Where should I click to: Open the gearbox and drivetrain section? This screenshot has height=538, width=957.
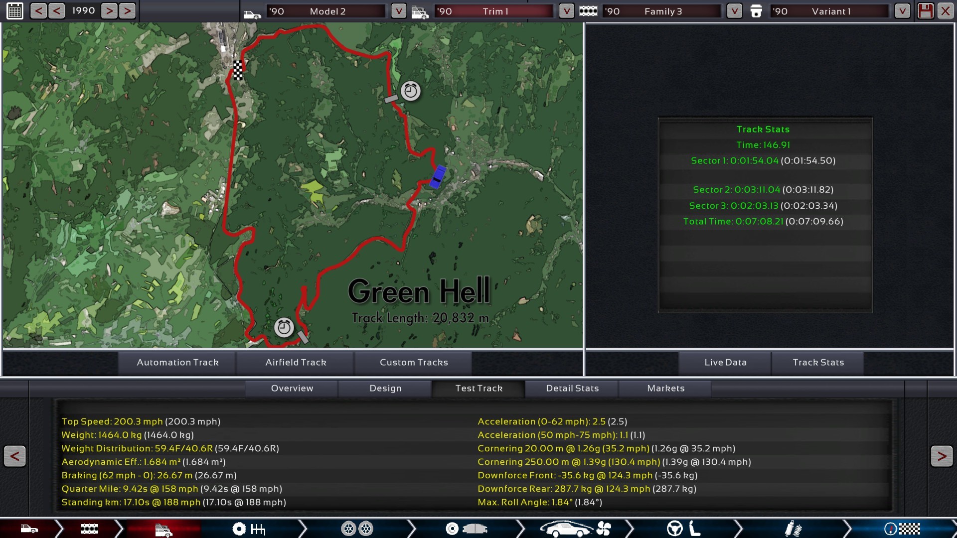[249, 529]
